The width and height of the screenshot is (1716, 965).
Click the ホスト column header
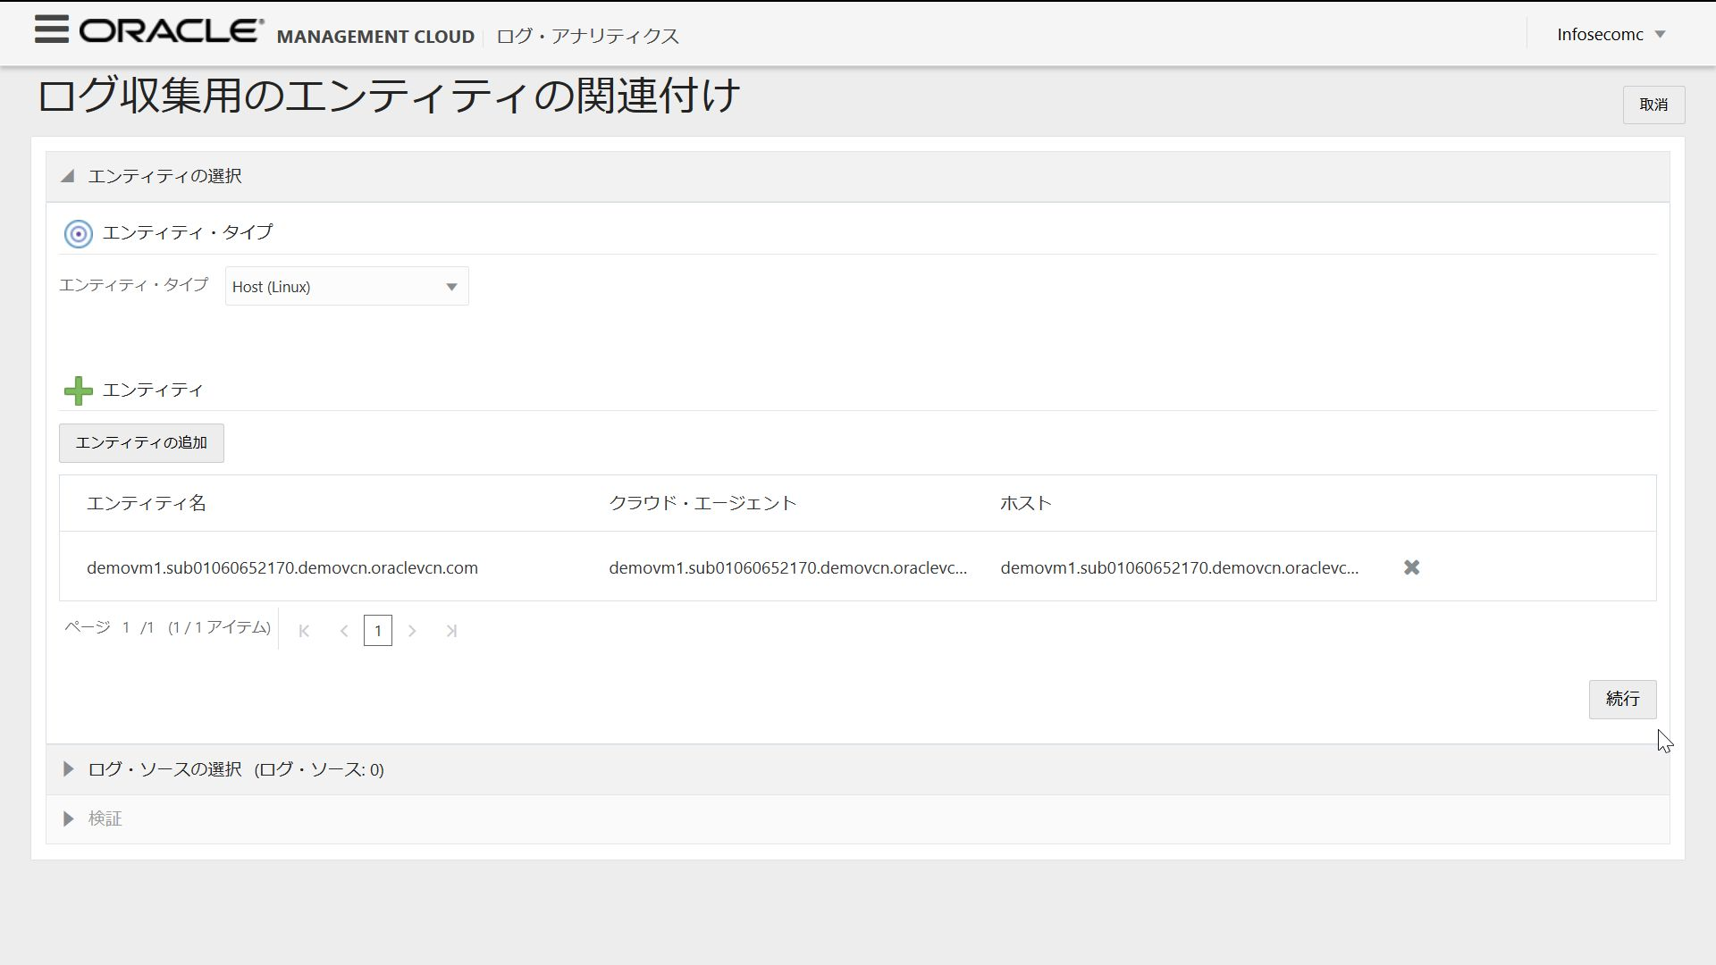coord(1026,503)
